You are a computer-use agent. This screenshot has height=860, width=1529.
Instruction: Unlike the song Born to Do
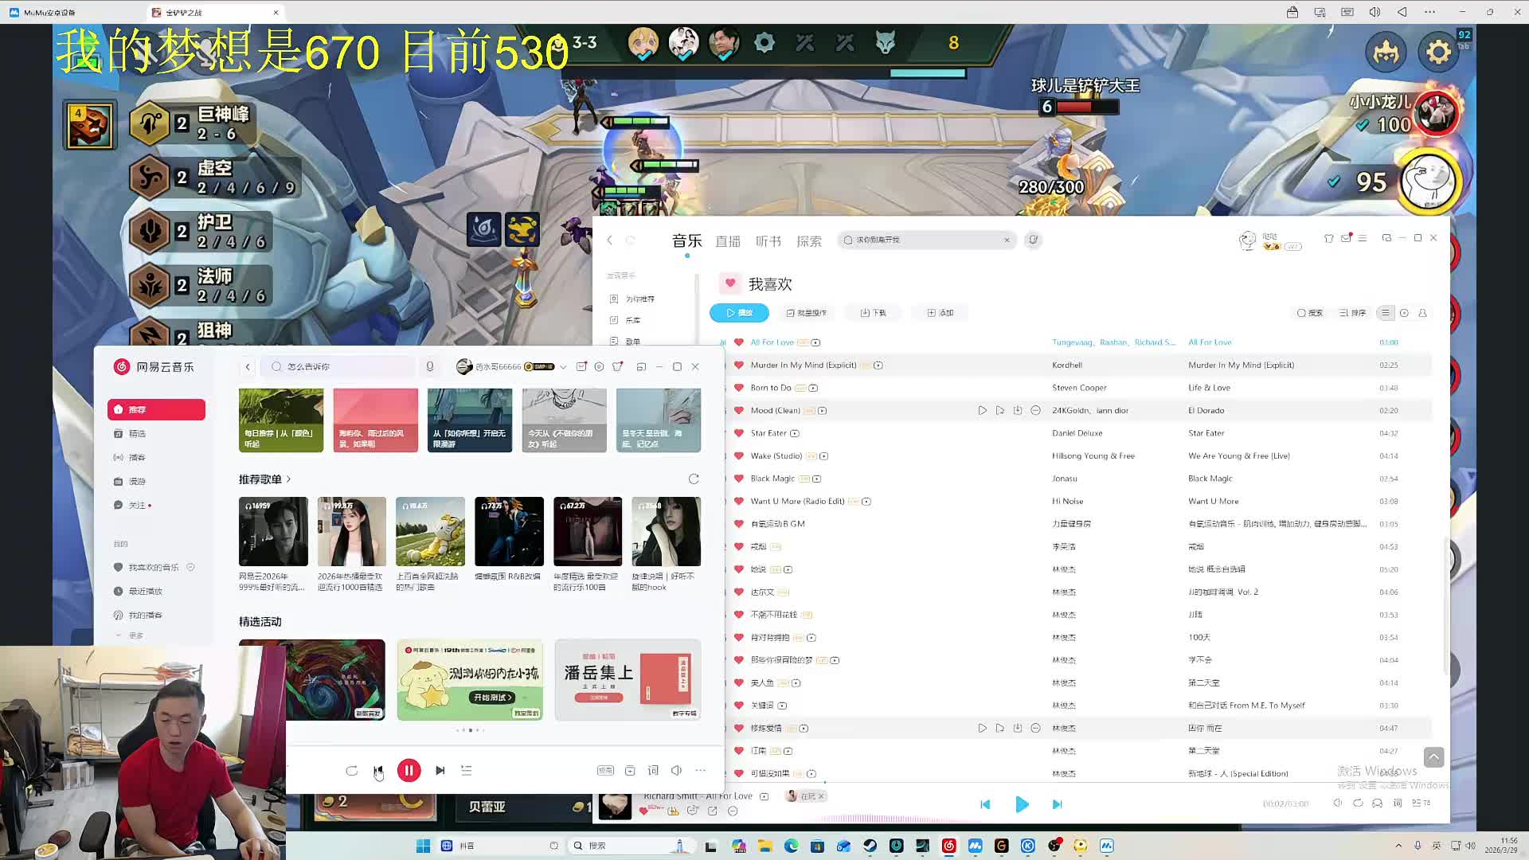click(x=738, y=388)
